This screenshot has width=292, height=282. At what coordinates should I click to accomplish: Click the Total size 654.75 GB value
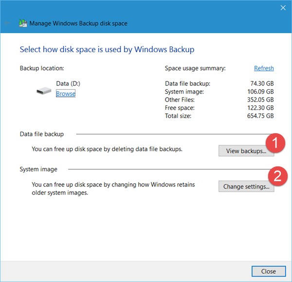coord(260,116)
